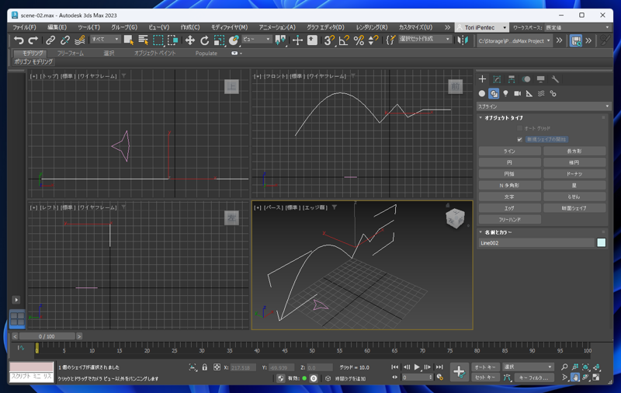
Task: Click the ViewCube in perspective viewport
Action: point(455,217)
